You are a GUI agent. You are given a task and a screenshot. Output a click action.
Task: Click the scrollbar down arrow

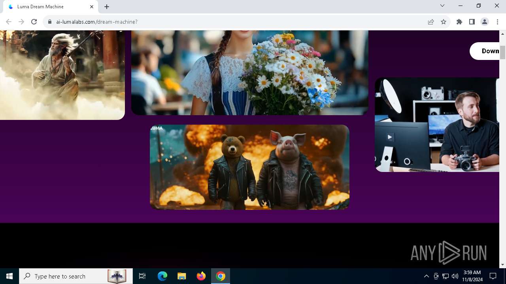(502, 265)
